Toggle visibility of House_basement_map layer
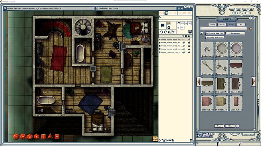The width and height of the screenshot is (261, 146). click(184, 52)
